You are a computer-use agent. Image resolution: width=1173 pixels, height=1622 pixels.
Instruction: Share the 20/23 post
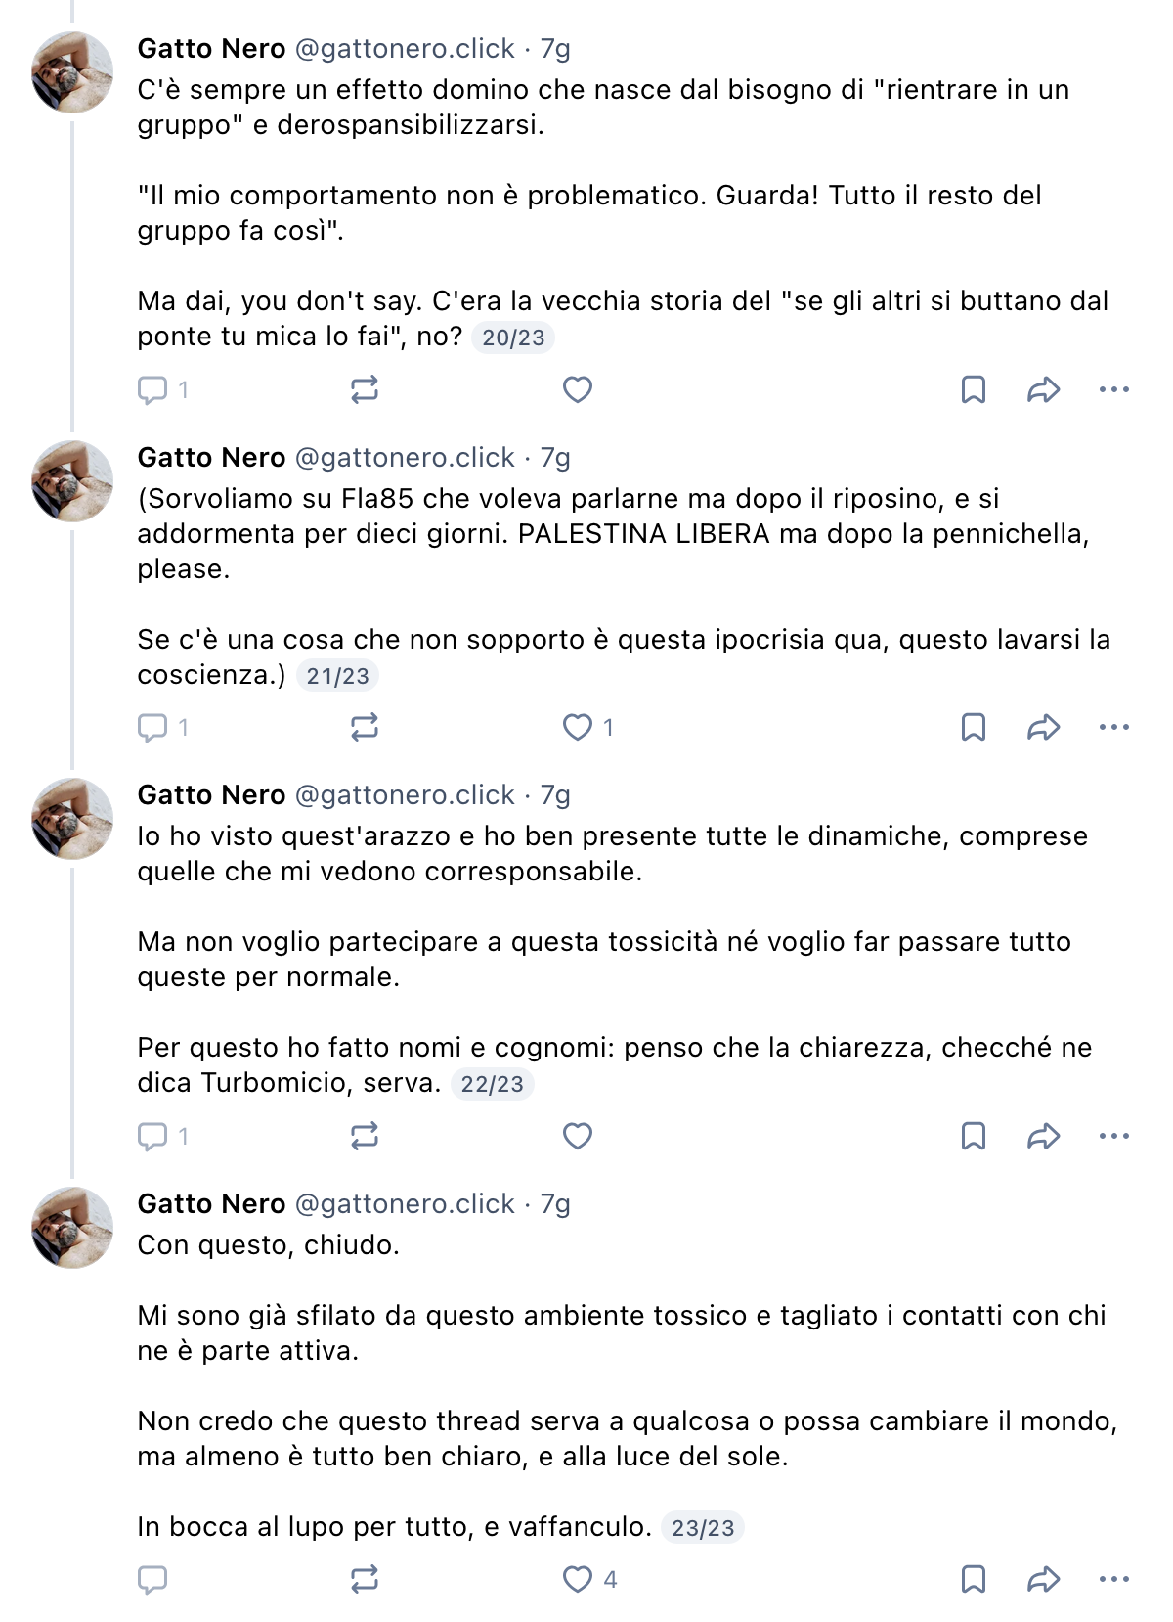pos(1044,390)
